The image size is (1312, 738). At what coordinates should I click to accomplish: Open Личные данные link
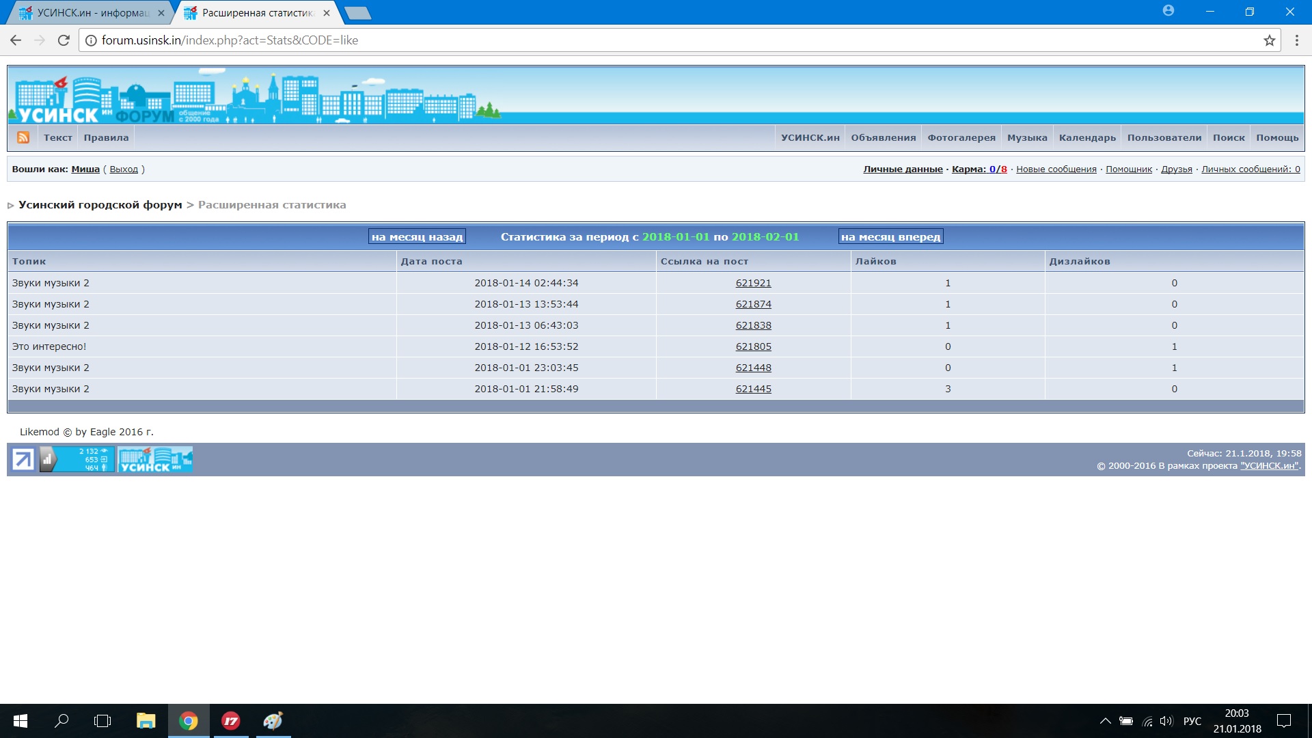[x=902, y=169]
